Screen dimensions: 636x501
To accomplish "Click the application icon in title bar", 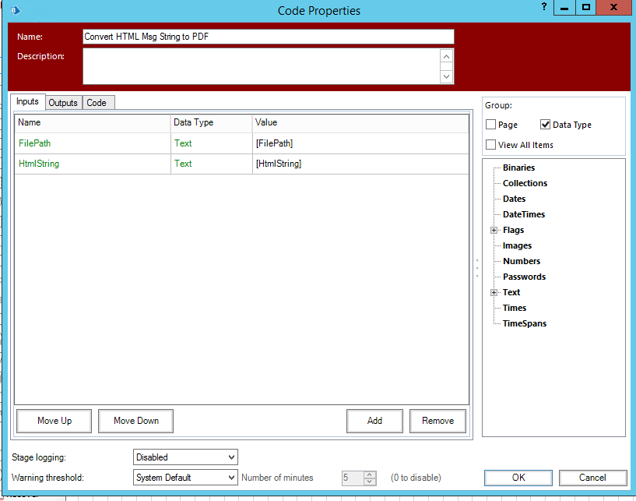I will (x=14, y=11).
